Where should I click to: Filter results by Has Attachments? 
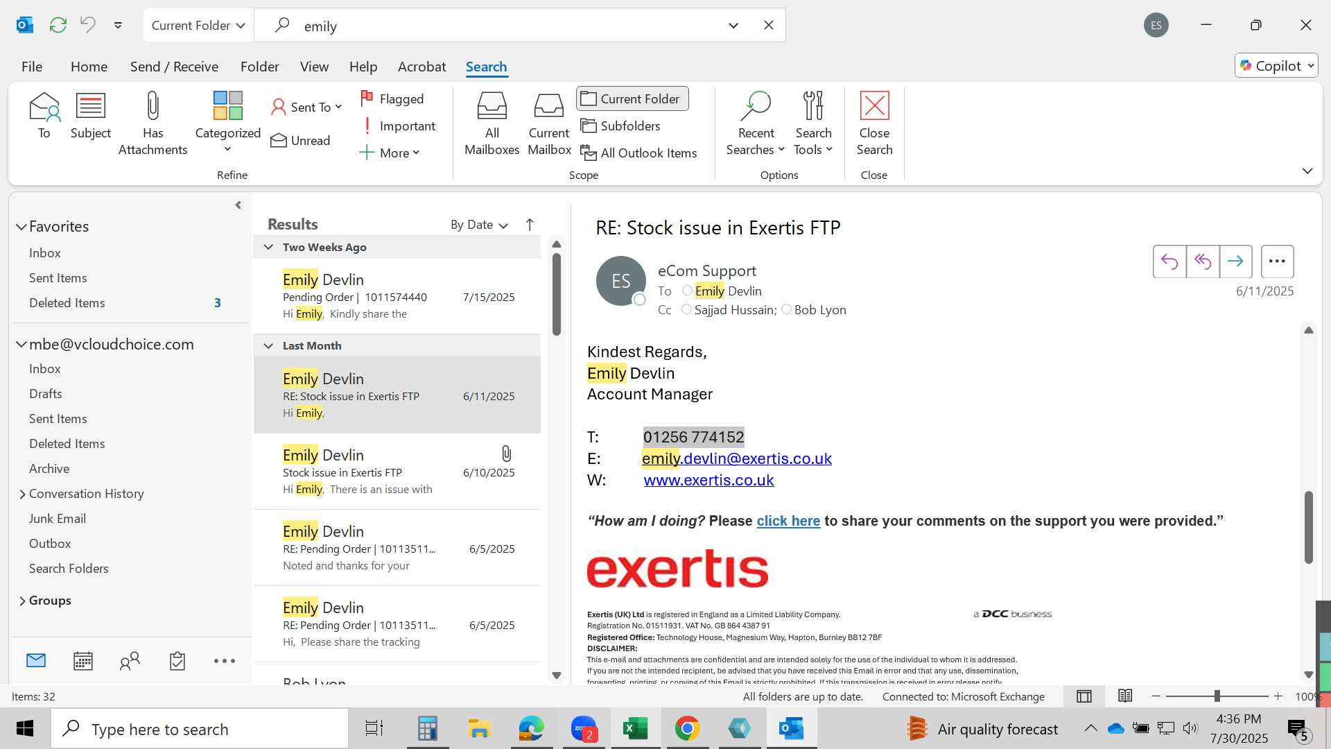pos(153,123)
